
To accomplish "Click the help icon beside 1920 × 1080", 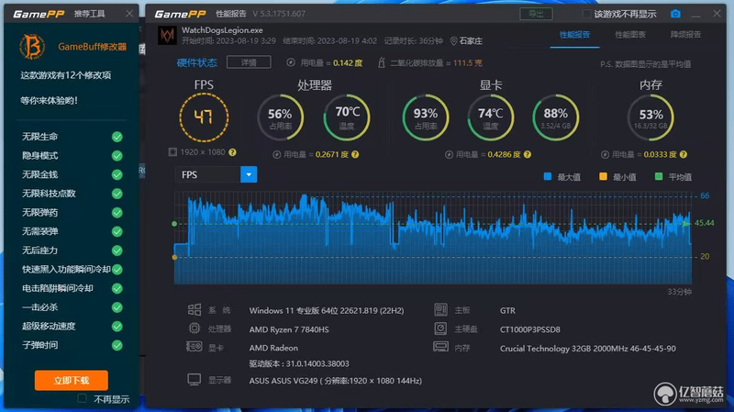I will click(x=232, y=152).
